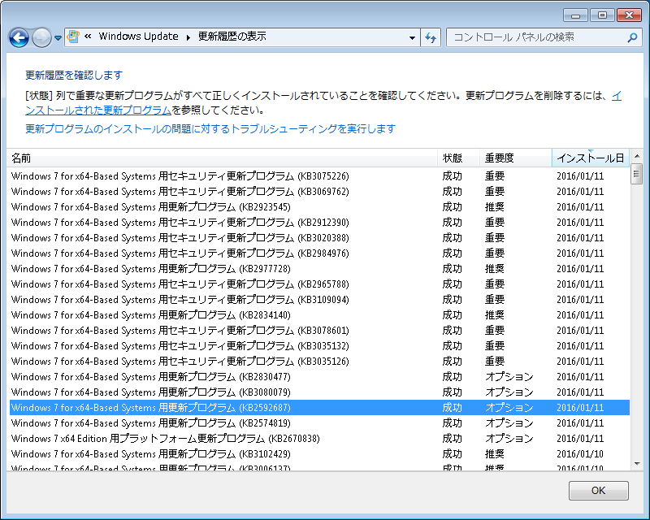Click the magnifier search icon

click(x=632, y=37)
